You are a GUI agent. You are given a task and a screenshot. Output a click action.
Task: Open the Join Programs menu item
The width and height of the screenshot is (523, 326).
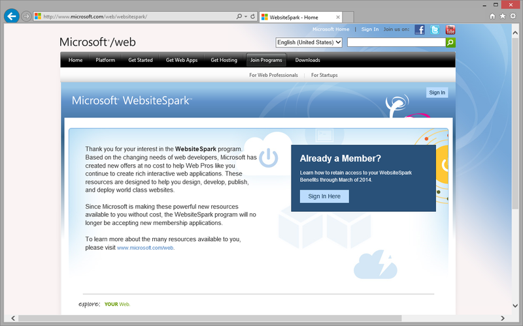pyautogui.click(x=266, y=60)
